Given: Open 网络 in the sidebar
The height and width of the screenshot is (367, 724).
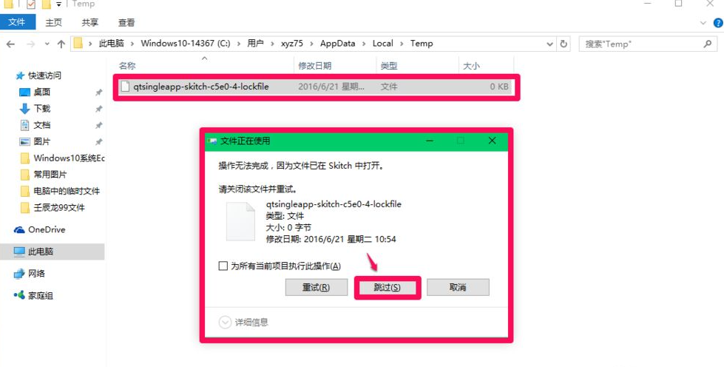Looking at the screenshot, I should [36, 274].
